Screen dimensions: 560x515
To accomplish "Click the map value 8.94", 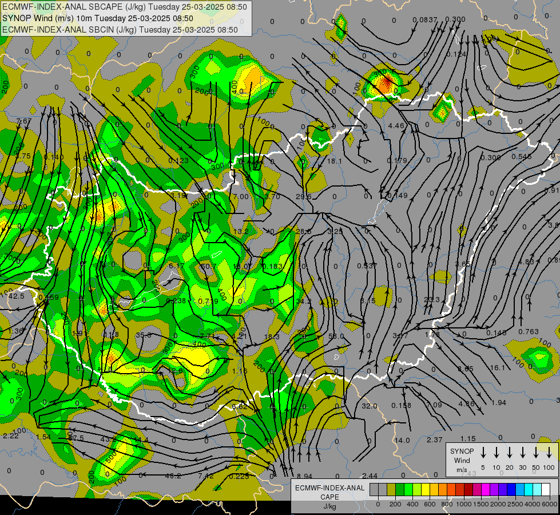I will pyautogui.click(x=305, y=477).
